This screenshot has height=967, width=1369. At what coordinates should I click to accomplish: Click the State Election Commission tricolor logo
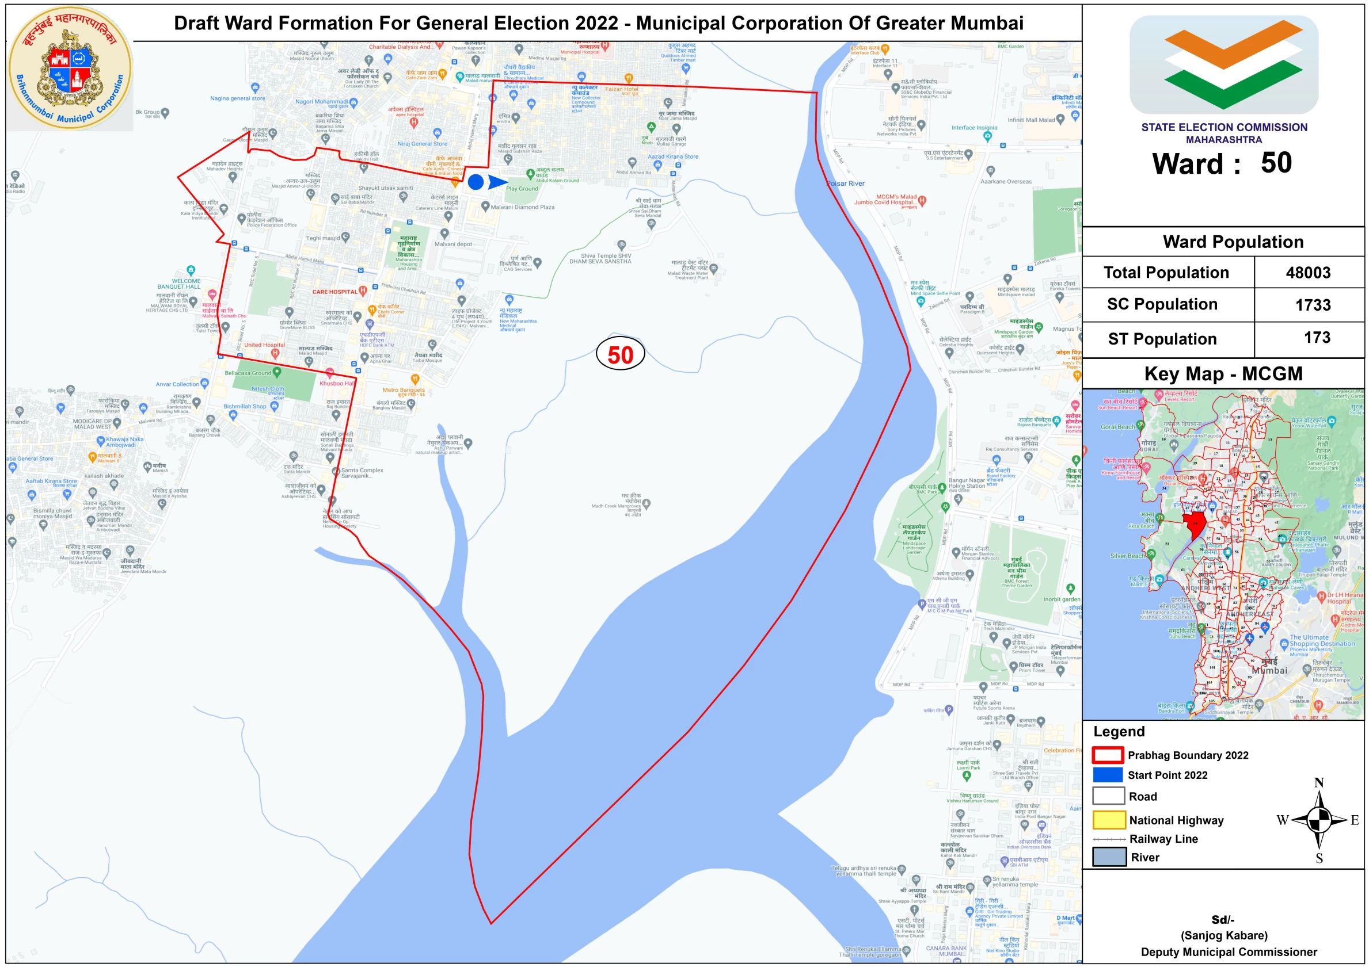pyautogui.click(x=1223, y=64)
